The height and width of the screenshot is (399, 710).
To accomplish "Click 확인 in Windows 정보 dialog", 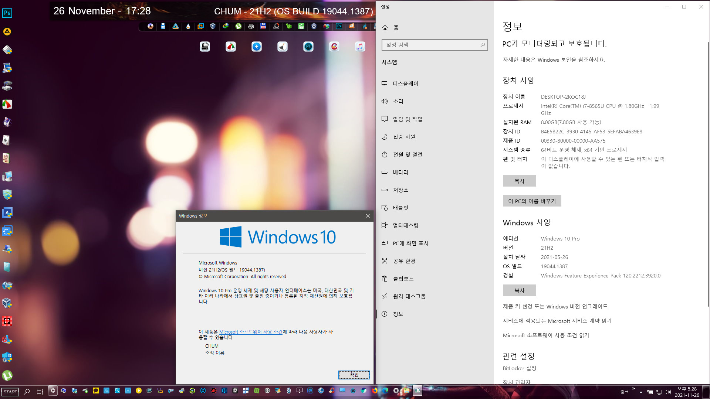I will pos(354,375).
